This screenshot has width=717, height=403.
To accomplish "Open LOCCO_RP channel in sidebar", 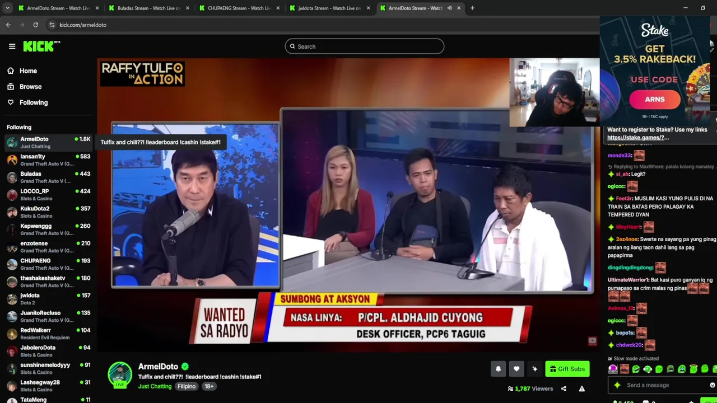I will (48, 194).
